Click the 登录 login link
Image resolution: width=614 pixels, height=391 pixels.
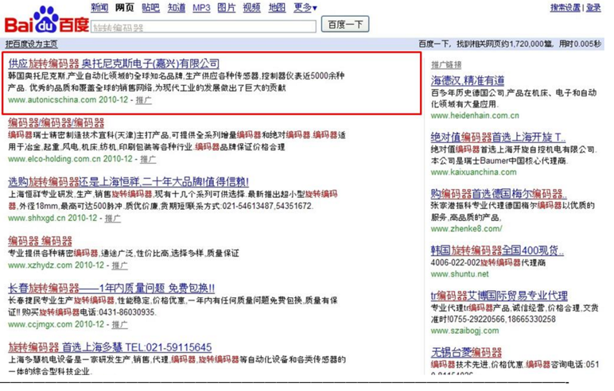(593, 8)
